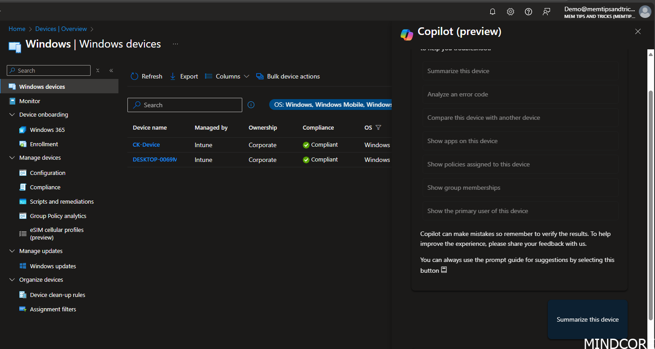The width and height of the screenshot is (655, 349).
Task: Click inside the device list search field
Action: pyautogui.click(x=184, y=105)
